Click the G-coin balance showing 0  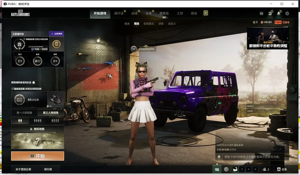point(255,22)
